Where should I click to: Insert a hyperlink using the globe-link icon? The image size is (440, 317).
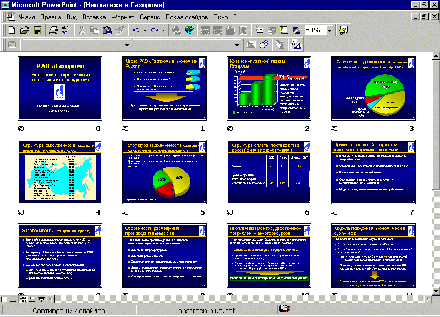click(x=176, y=30)
